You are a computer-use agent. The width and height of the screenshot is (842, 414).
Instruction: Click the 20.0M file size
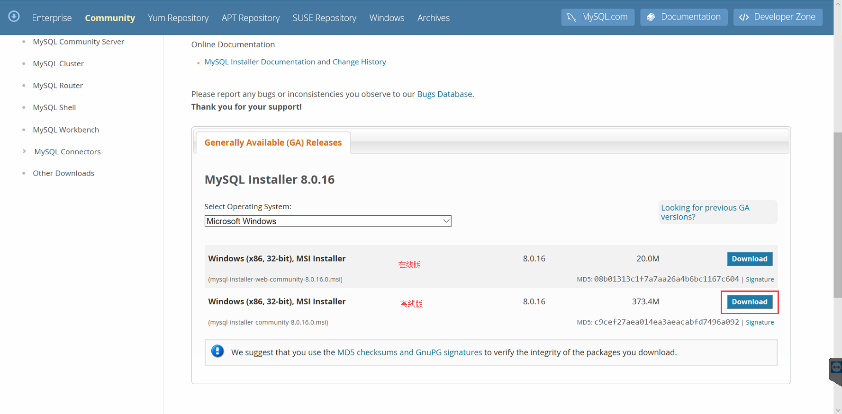[x=648, y=259]
